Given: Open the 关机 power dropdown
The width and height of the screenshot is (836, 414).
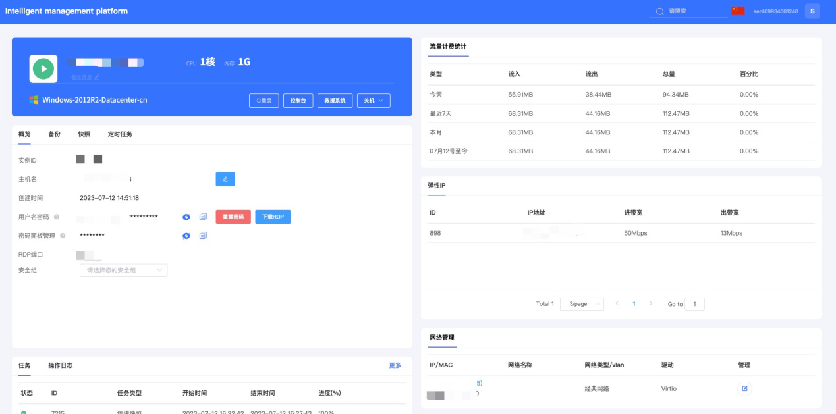Looking at the screenshot, I should tap(374, 101).
